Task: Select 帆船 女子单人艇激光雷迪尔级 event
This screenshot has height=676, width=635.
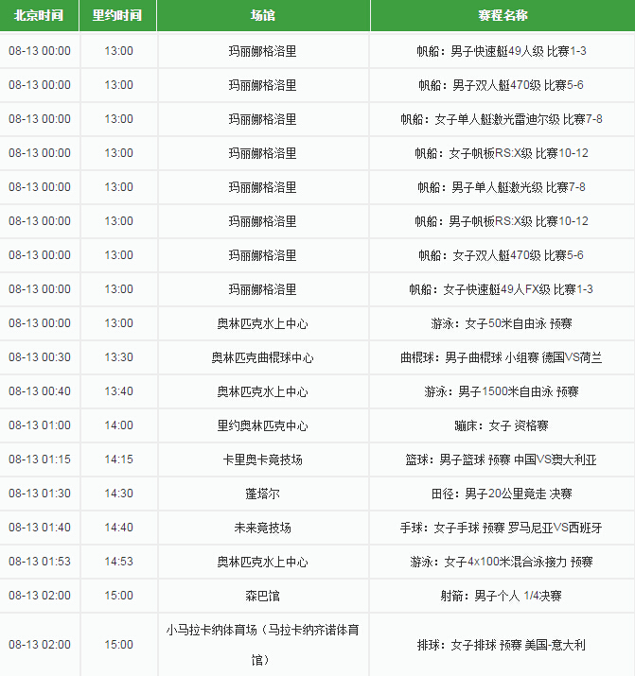Action: [x=502, y=119]
